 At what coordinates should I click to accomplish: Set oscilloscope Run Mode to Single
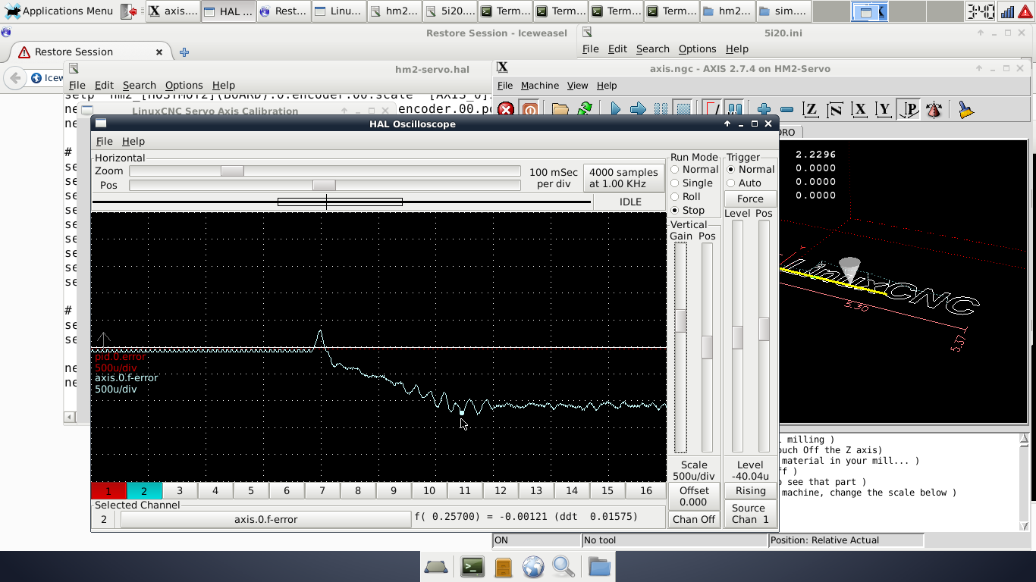click(691, 183)
